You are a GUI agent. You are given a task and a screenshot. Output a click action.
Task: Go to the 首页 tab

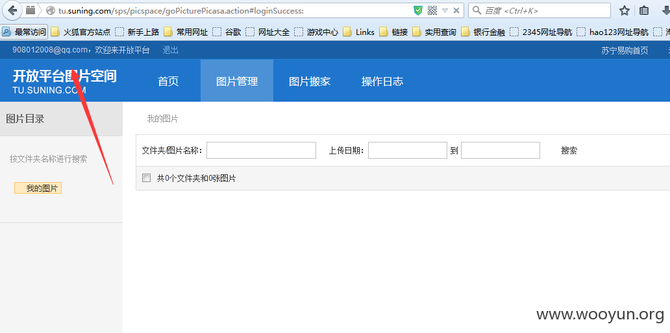[168, 82]
